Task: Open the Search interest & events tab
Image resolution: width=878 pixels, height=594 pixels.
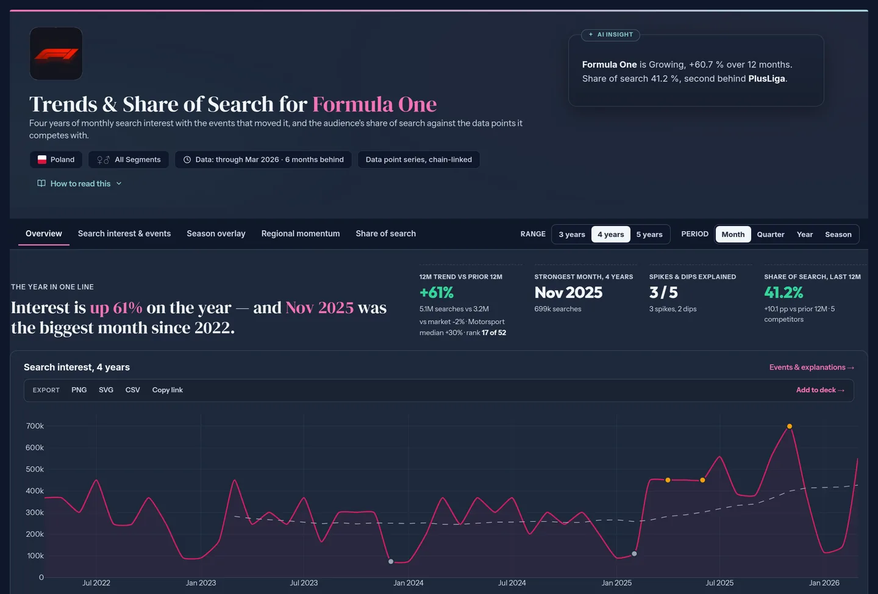Action: click(x=124, y=234)
